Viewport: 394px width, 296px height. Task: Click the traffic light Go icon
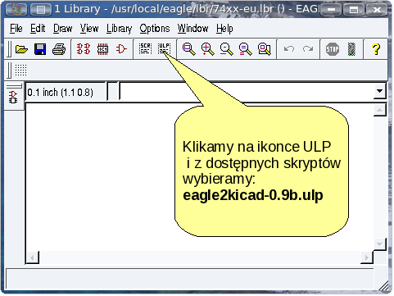351,49
